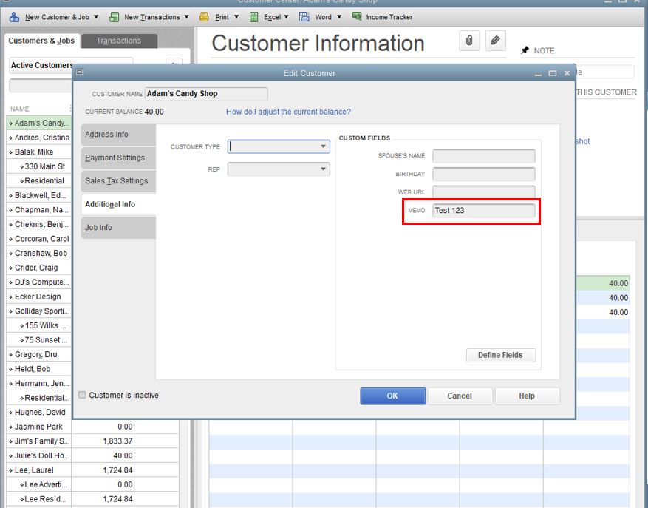Click the OK button

(x=392, y=396)
